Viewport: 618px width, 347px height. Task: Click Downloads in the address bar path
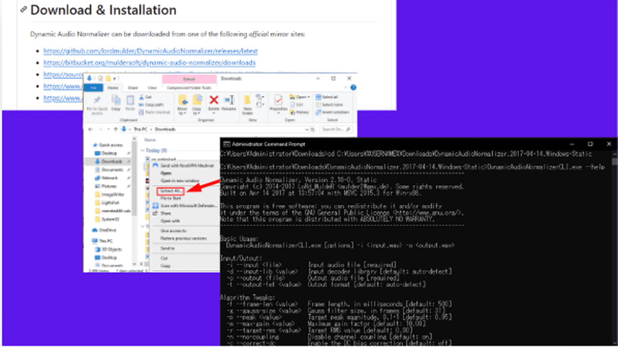pos(165,129)
